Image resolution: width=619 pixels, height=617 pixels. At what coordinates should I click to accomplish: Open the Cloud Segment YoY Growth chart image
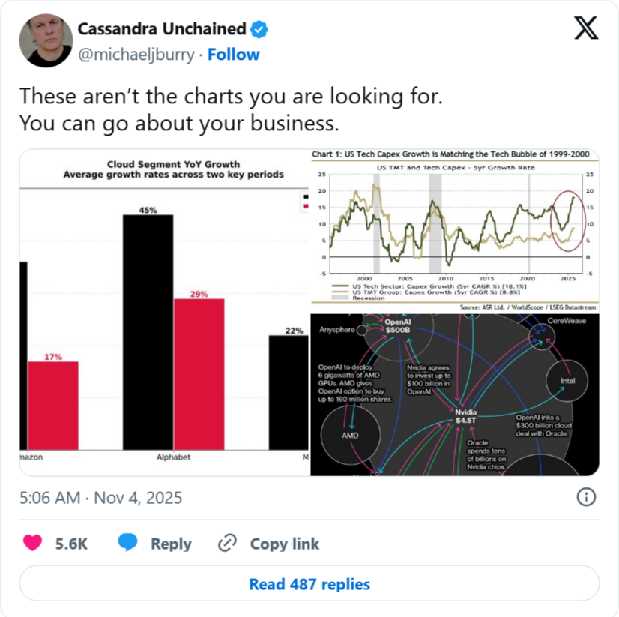click(164, 312)
